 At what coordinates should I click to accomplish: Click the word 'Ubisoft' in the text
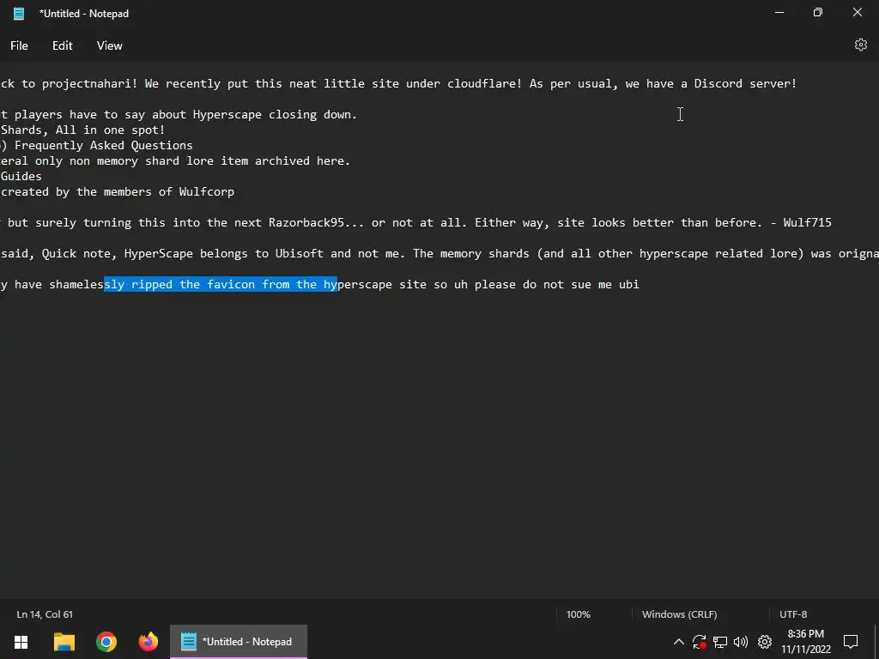tap(300, 253)
